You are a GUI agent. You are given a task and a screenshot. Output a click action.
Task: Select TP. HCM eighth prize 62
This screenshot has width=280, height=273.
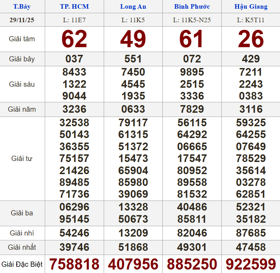click(74, 39)
